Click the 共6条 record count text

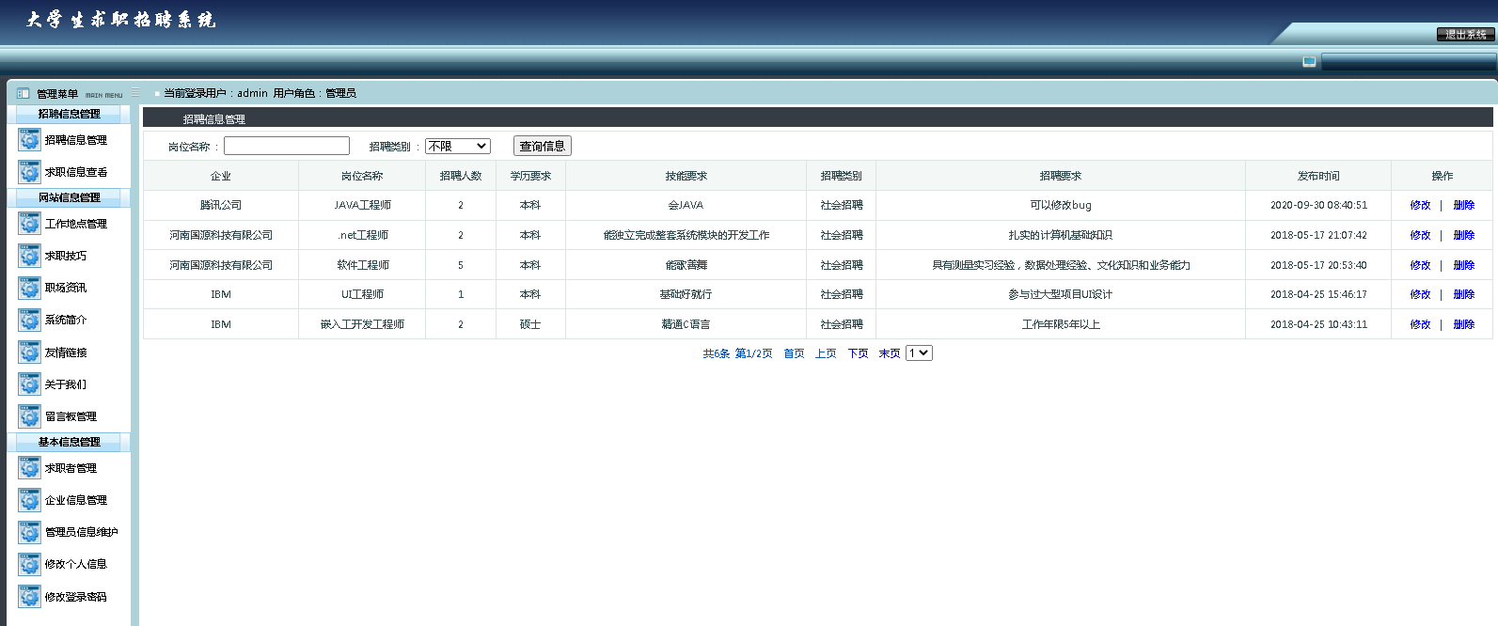[x=716, y=353]
